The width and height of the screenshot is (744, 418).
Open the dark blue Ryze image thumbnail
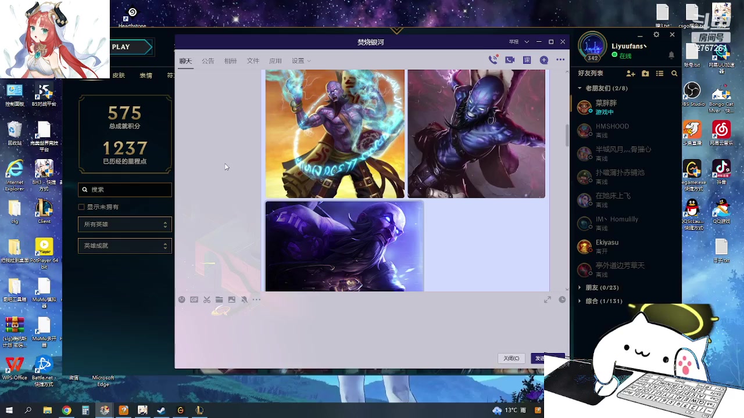click(476, 134)
